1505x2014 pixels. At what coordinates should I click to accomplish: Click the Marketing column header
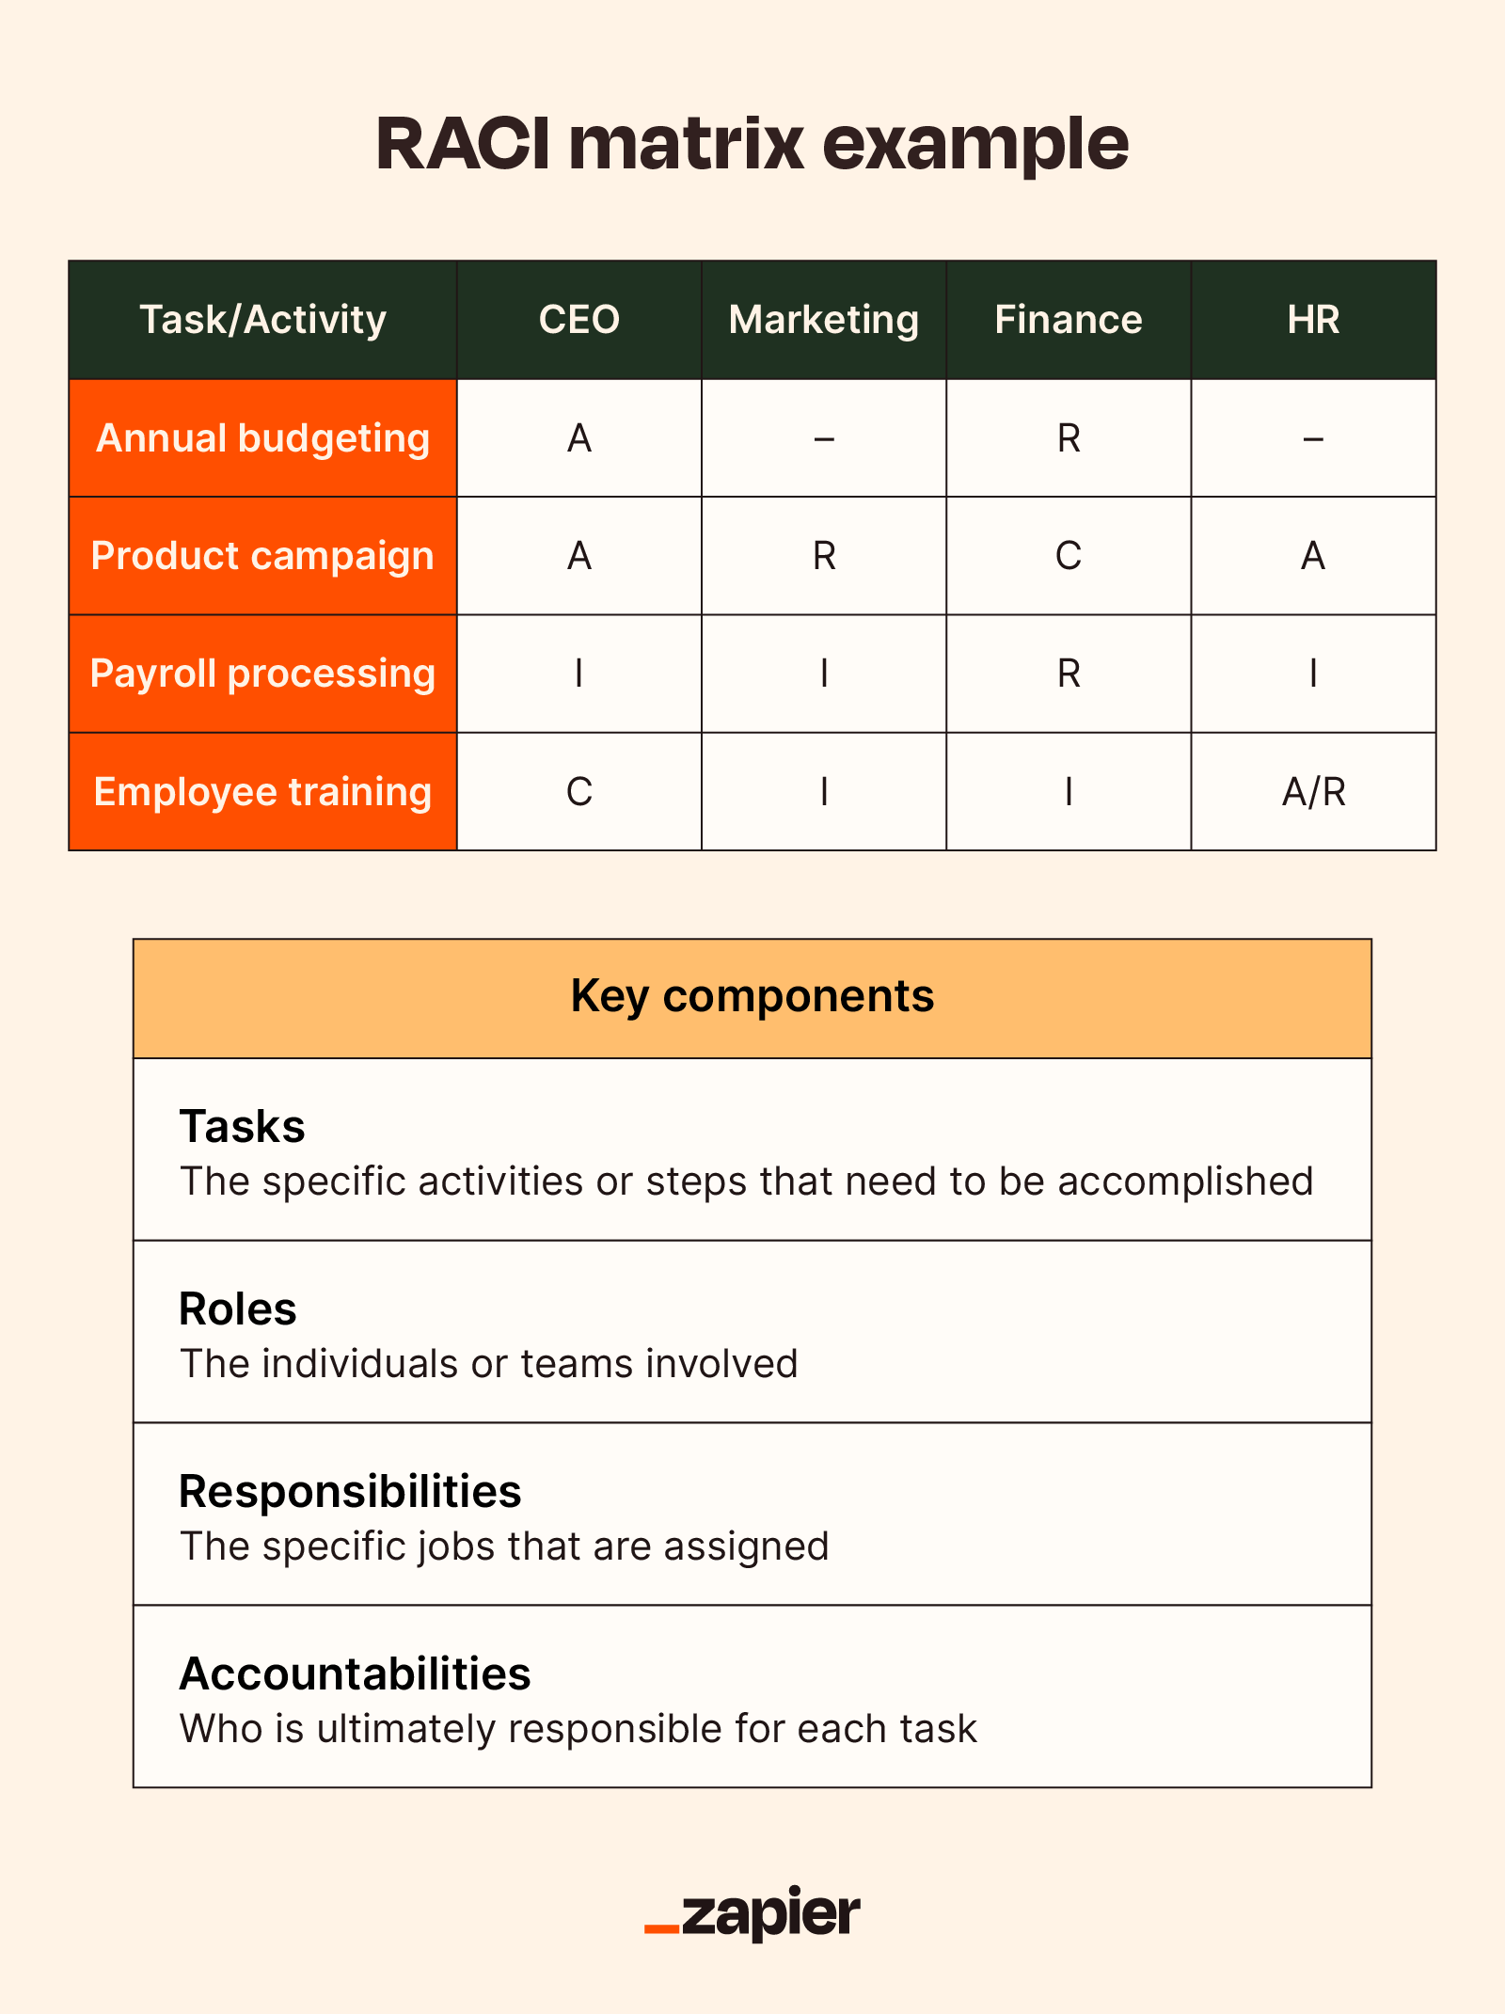click(823, 320)
